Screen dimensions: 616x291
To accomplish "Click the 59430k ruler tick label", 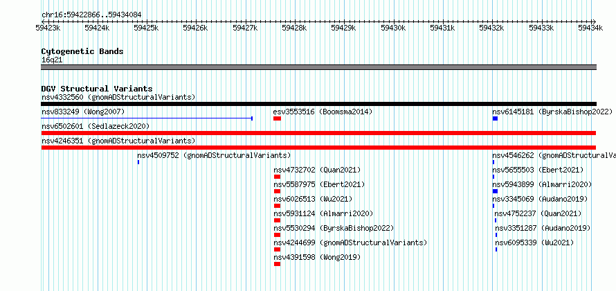I will click(x=393, y=28).
